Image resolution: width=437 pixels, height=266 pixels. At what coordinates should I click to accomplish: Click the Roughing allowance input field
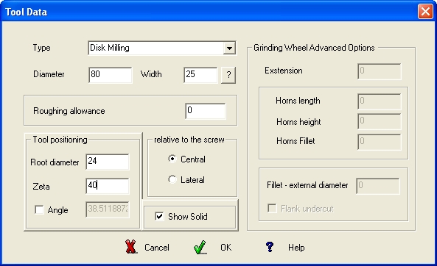coord(206,111)
